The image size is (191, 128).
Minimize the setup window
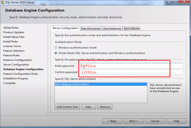pos(169,2)
